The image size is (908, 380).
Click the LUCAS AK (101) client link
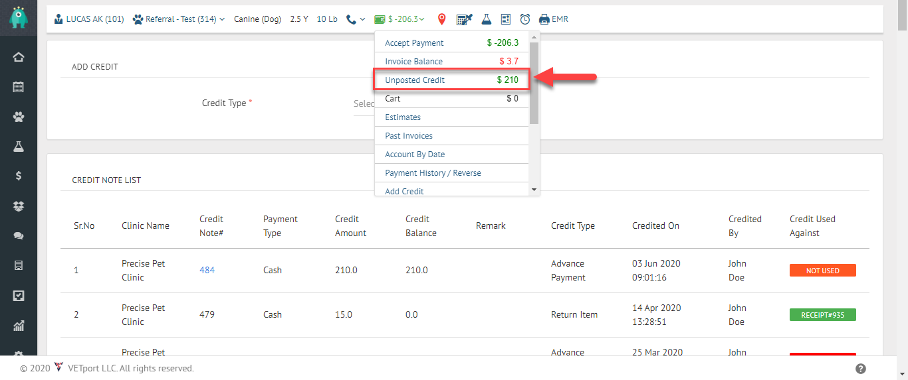pos(94,19)
